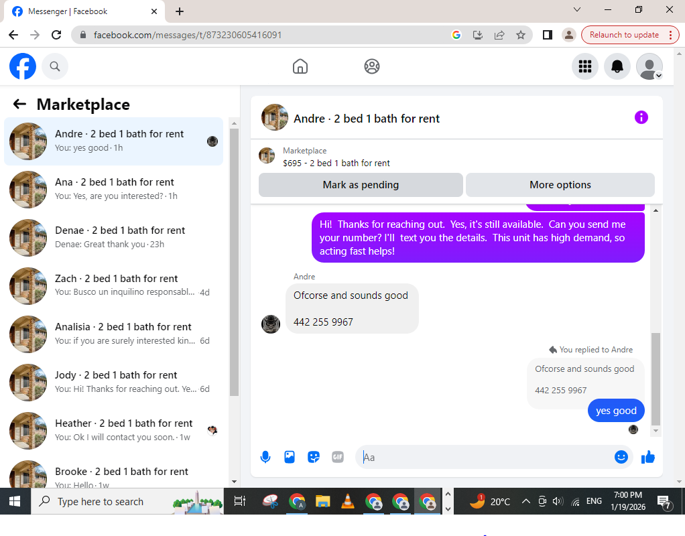Click Relaunch to update button
685x536 pixels.
[624, 35]
